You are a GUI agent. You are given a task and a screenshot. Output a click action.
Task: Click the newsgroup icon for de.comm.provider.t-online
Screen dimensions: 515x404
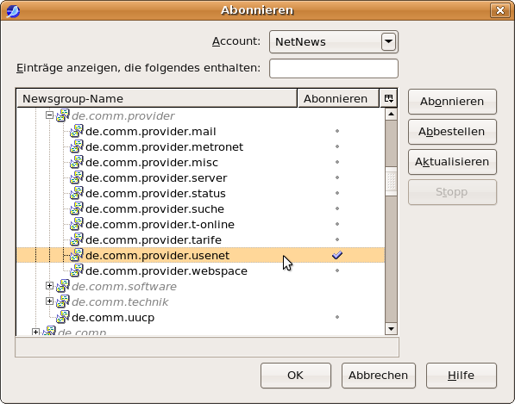pyautogui.click(x=77, y=224)
